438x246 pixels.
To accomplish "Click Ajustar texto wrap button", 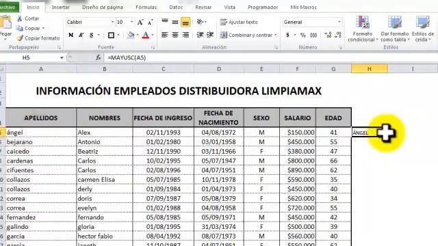I will click(239, 22).
